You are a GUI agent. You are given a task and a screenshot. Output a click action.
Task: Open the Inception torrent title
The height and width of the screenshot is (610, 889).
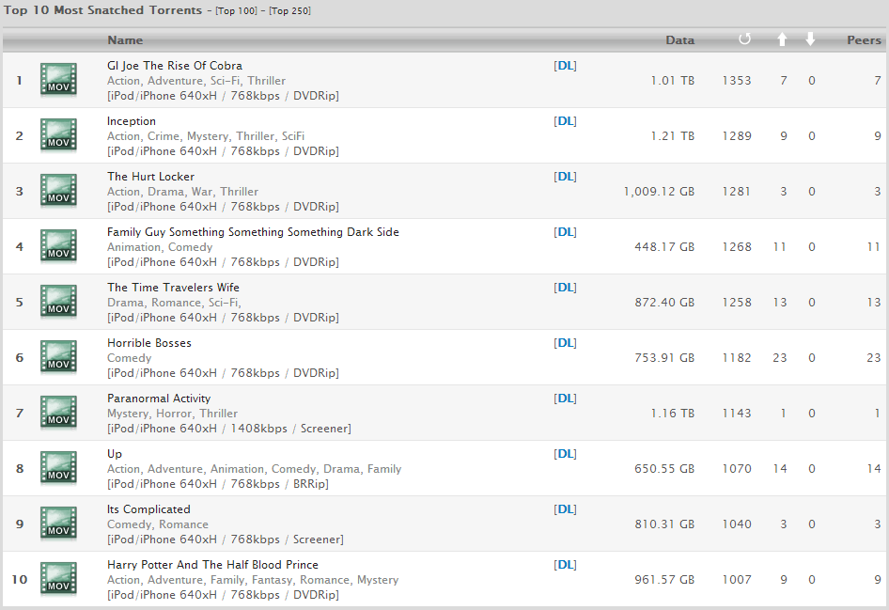(x=132, y=121)
